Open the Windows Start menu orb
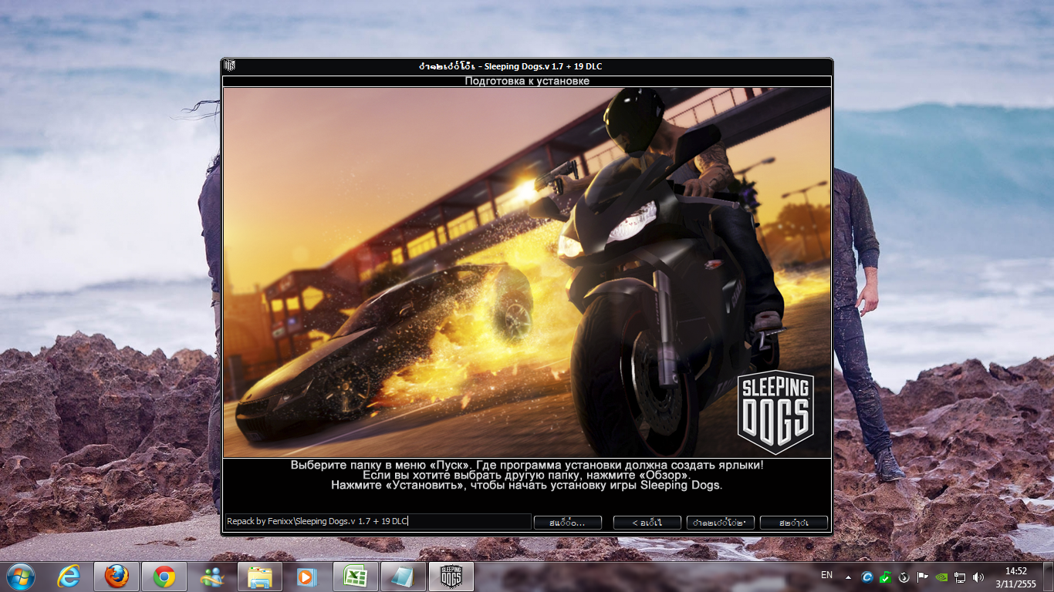 (20, 576)
